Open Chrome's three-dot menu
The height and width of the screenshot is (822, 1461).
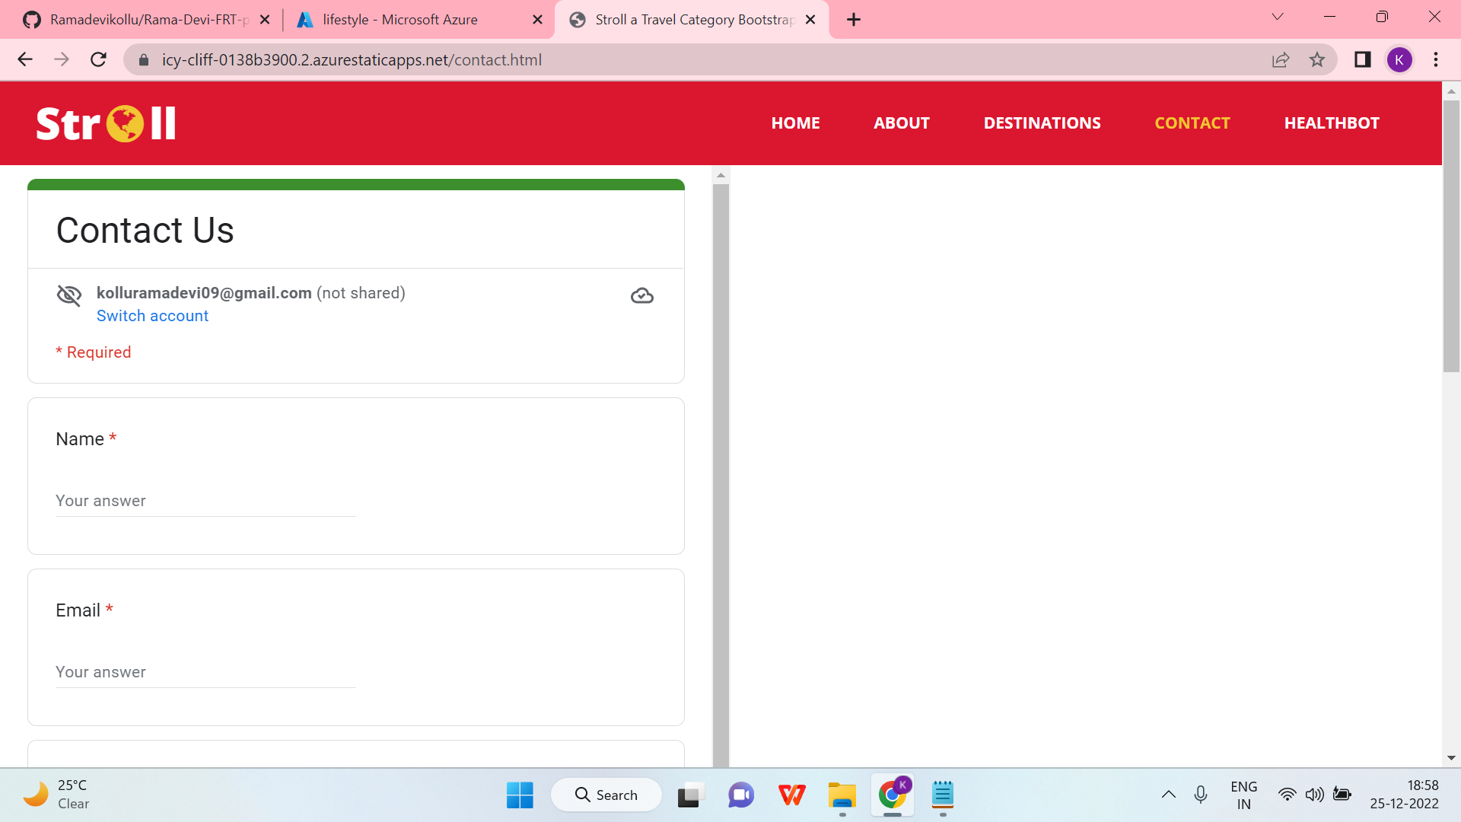point(1437,59)
